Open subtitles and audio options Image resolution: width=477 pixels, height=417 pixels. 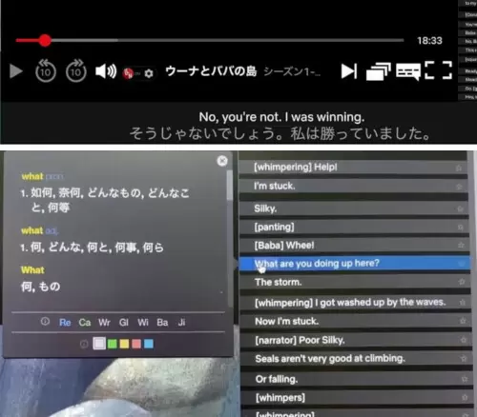408,71
